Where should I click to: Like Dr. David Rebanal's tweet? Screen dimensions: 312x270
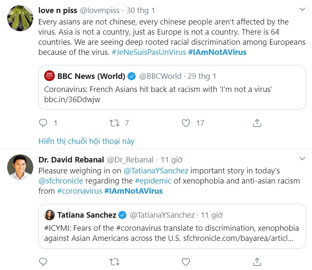pos(187,261)
